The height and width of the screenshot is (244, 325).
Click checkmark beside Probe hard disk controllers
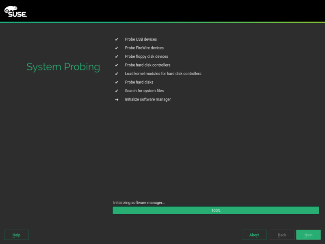pos(117,65)
